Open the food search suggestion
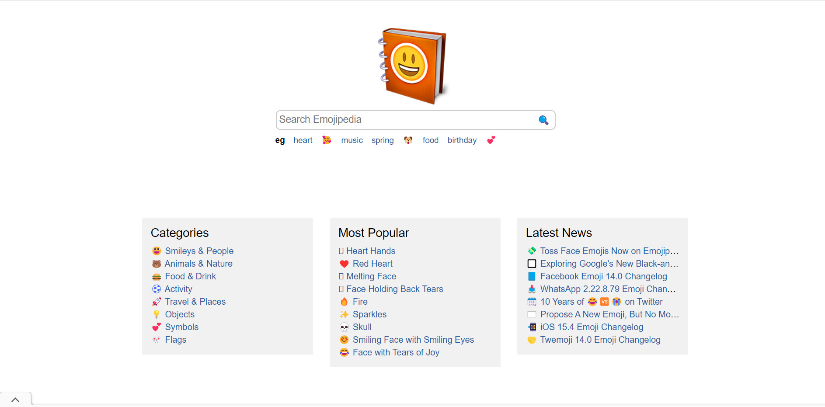This screenshot has width=825, height=407. pyautogui.click(x=431, y=140)
